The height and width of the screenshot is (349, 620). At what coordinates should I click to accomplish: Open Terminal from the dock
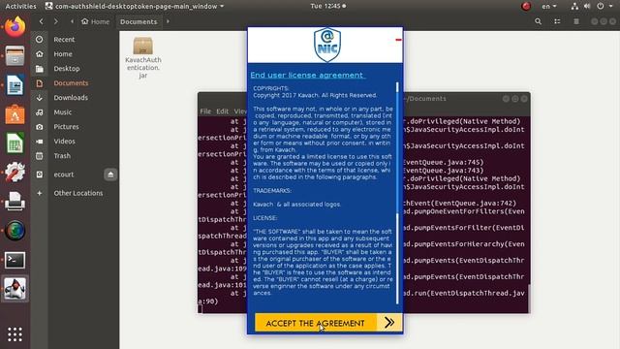[x=15, y=260]
